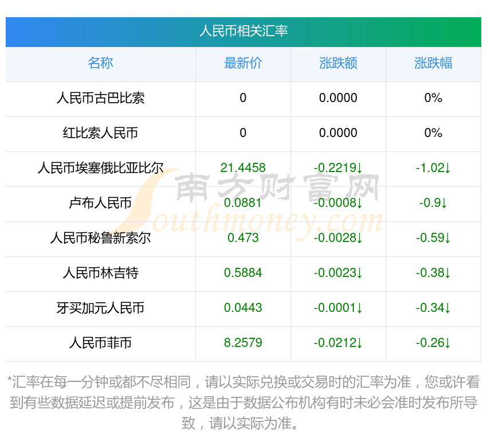Click the exchange rate disclaimer text
Viewport: 487px width, 441px height.
point(244,403)
